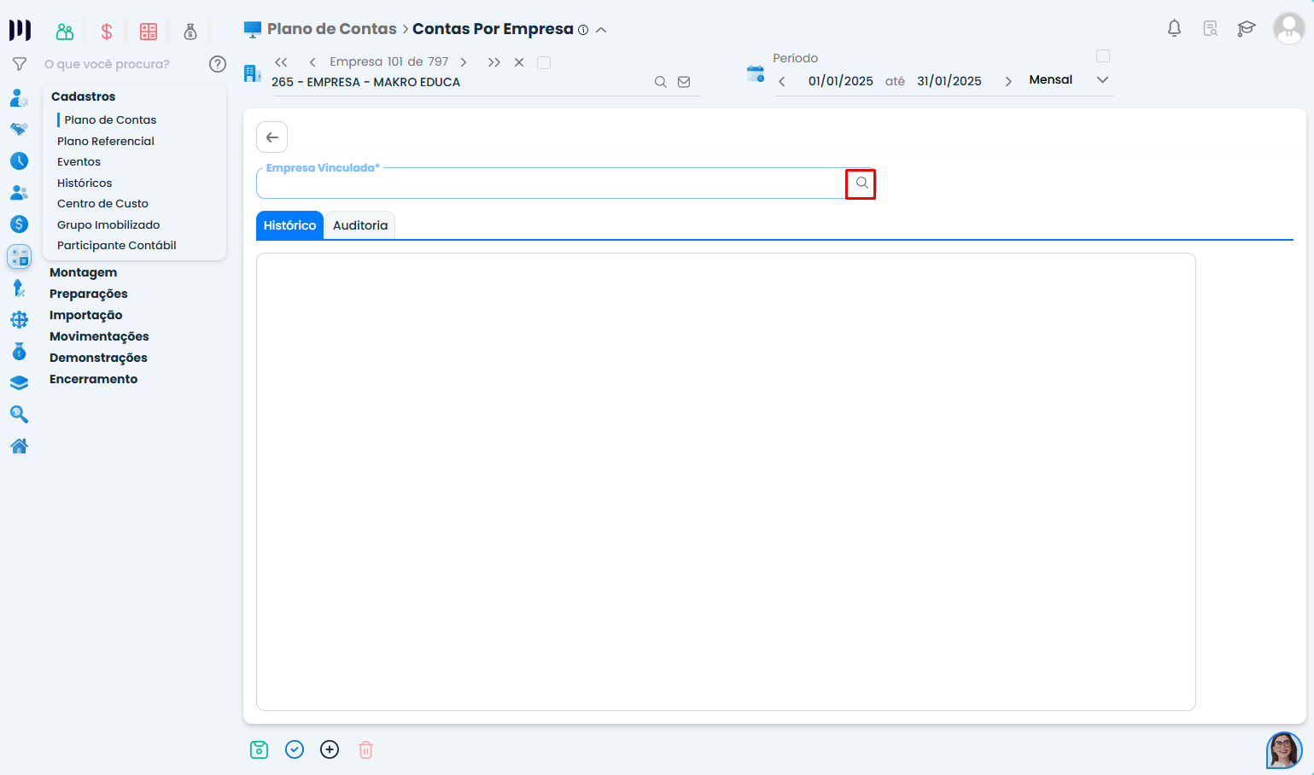Click the red trash delete icon
1314x775 pixels.
(365, 749)
